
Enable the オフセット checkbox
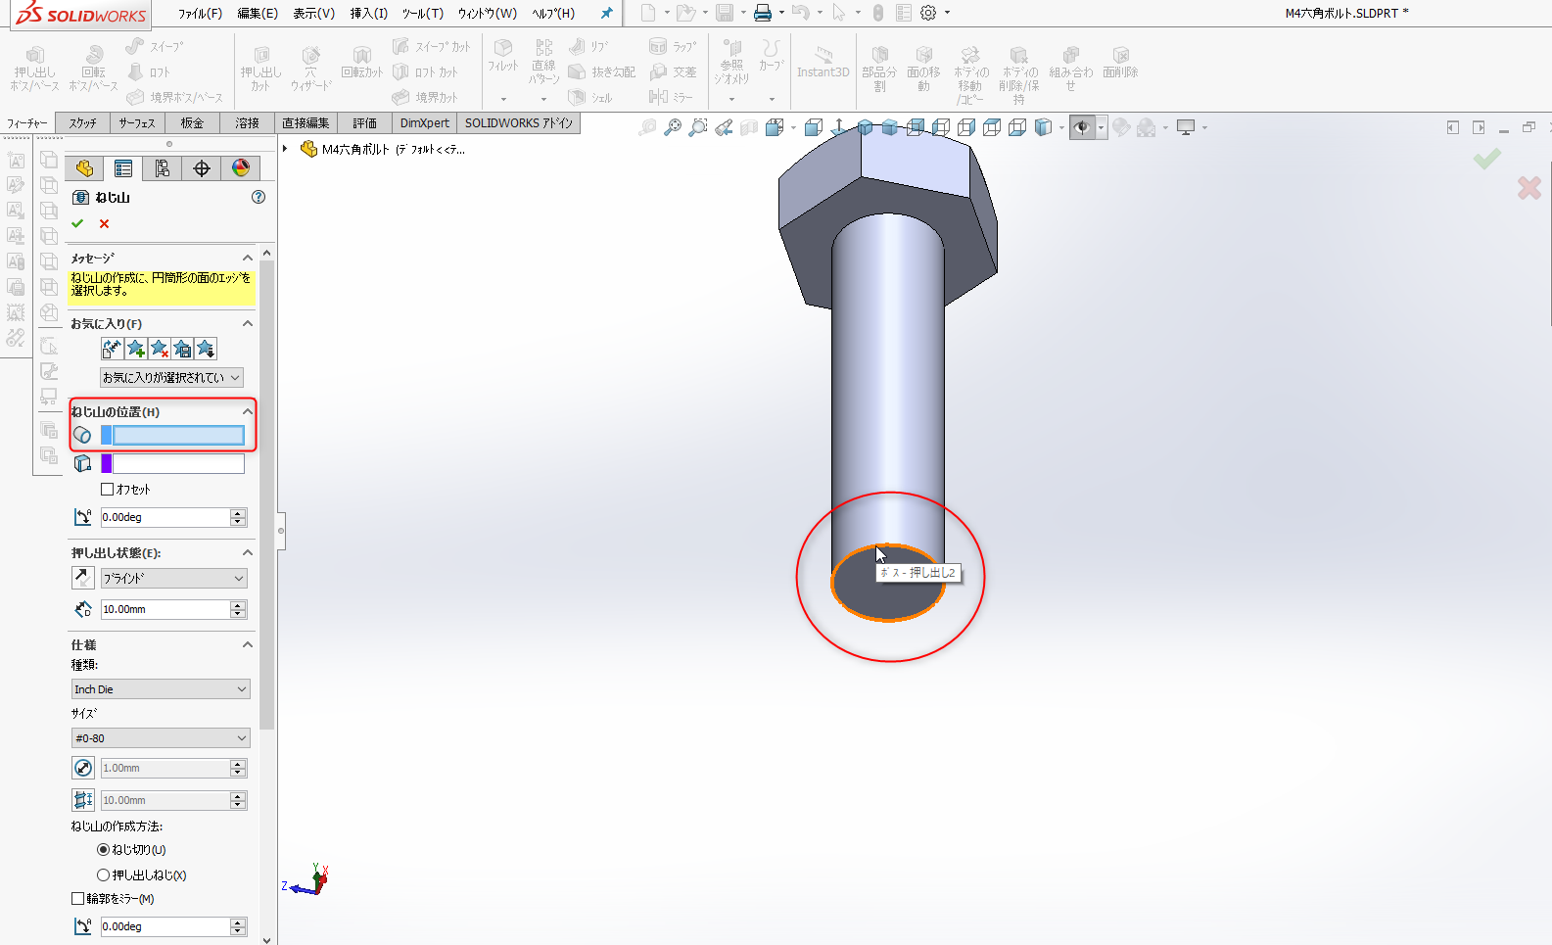(108, 490)
